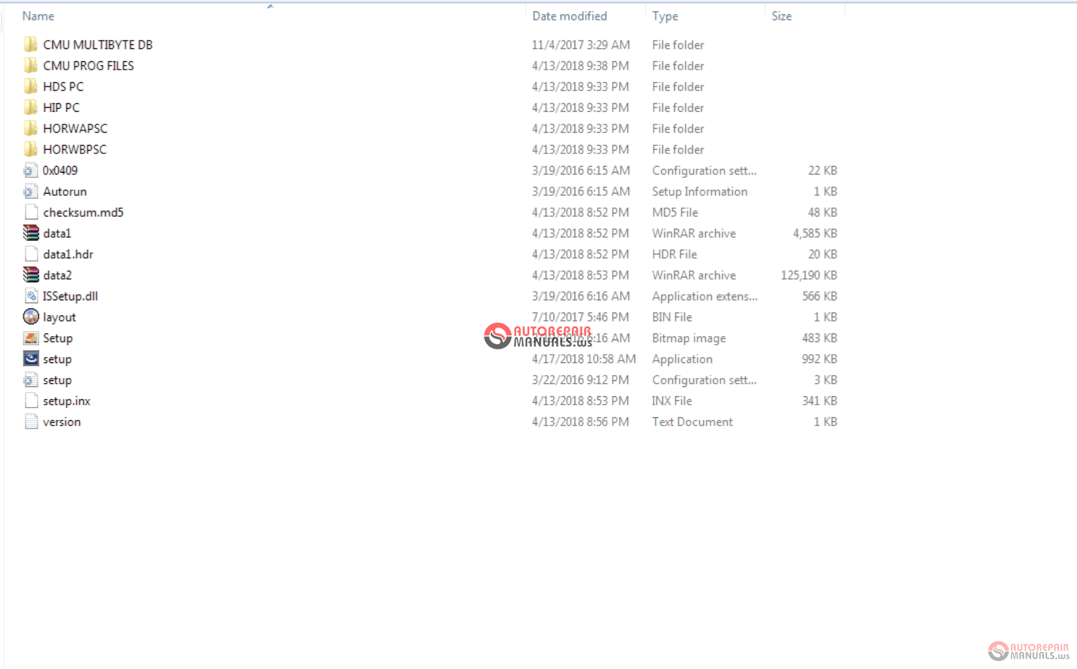Click the file name 'Autorun'
Viewport: 1077px width, 669px height.
pyautogui.click(x=64, y=192)
